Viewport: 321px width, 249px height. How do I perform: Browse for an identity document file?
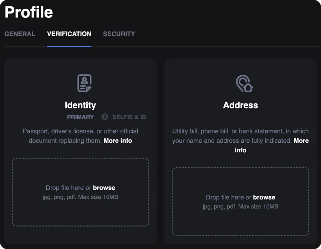(x=104, y=188)
